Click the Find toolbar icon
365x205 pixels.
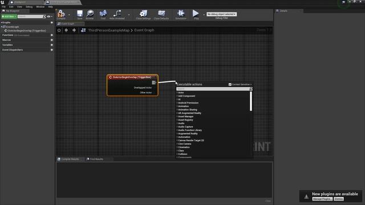coord(103,14)
